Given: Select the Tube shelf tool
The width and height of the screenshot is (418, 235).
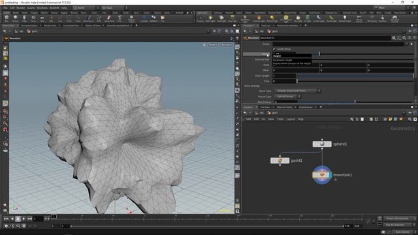Looking at the screenshot, I should [x=24, y=19].
